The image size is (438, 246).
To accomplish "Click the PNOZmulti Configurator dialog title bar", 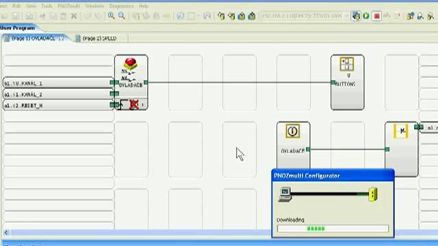I will coord(333,176).
